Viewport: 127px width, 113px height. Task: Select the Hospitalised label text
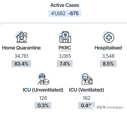pos(108,48)
